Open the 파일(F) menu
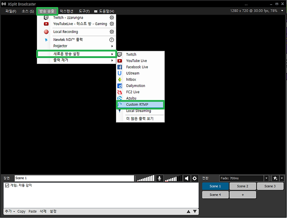Image resolution: width=287 pixels, height=218 pixels. pyautogui.click(x=11, y=11)
